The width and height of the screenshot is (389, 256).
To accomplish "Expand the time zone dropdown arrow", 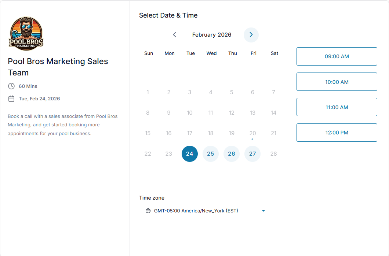I will [263, 211].
